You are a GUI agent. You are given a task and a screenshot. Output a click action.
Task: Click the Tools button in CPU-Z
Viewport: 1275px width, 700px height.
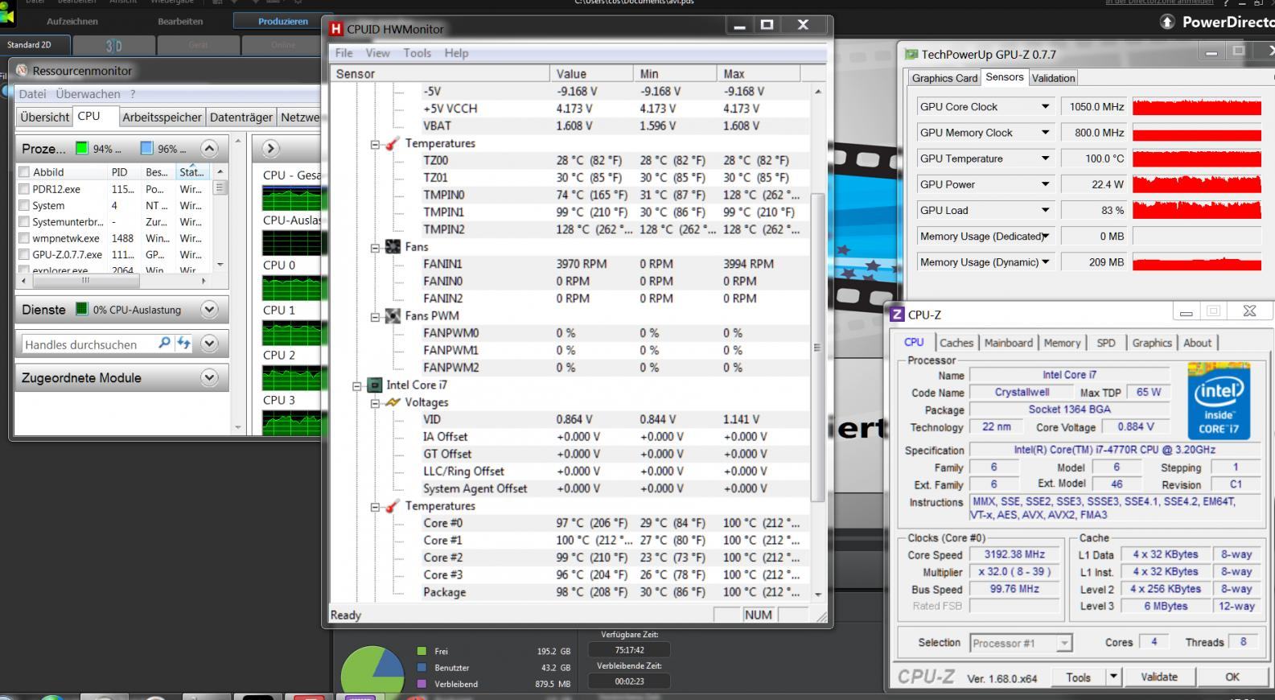point(1078,677)
